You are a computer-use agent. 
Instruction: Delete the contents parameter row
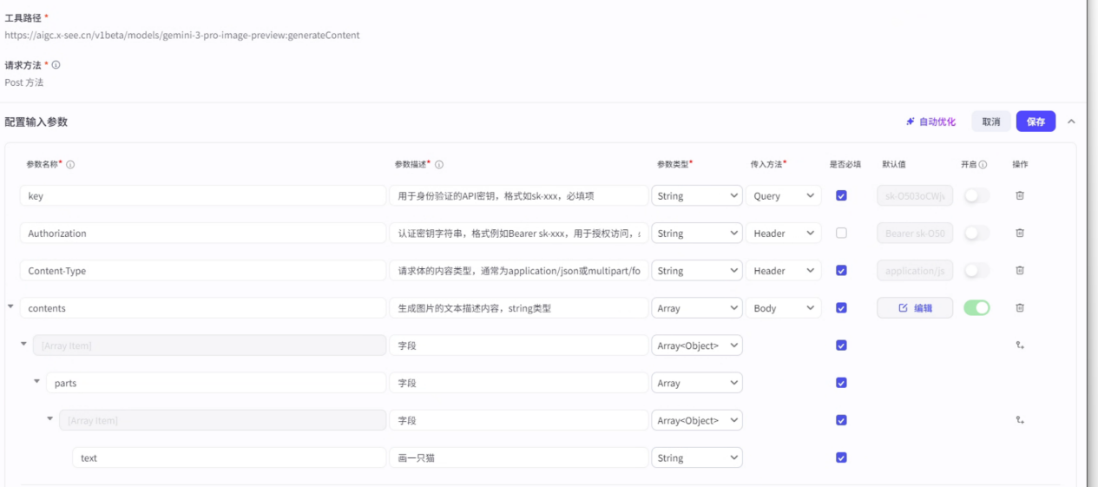(x=1020, y=307)
